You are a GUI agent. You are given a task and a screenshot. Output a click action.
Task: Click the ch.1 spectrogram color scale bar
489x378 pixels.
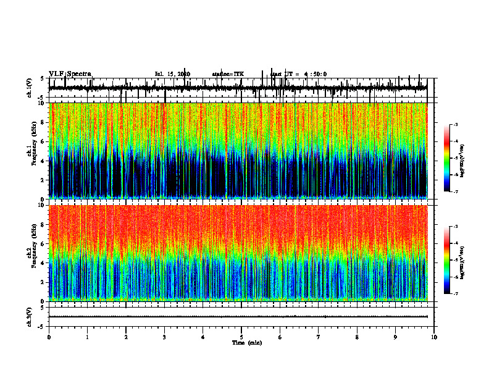click(x=446, y=157)
